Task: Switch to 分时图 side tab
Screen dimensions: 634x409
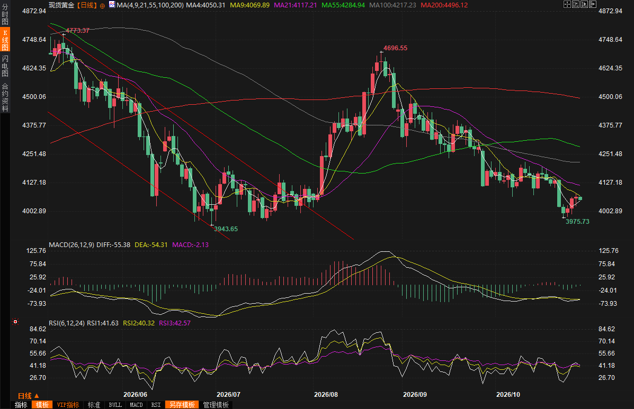Action: (x=5, y=15)
